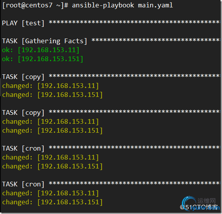Click the second TASK [copy] header
Viewport: 222px width, 214px height.
click(x=23, y=113)
